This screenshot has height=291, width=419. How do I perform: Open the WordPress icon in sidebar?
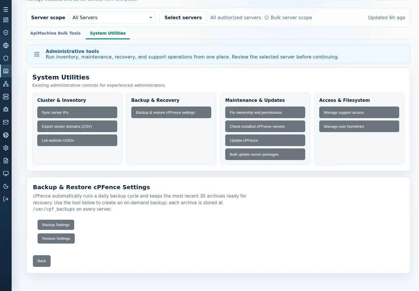point(6,135)
